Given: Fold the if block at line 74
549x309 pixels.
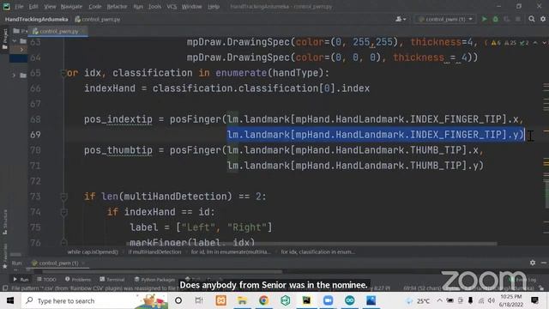Looking at the screenshot, I should tap(63, 212).
